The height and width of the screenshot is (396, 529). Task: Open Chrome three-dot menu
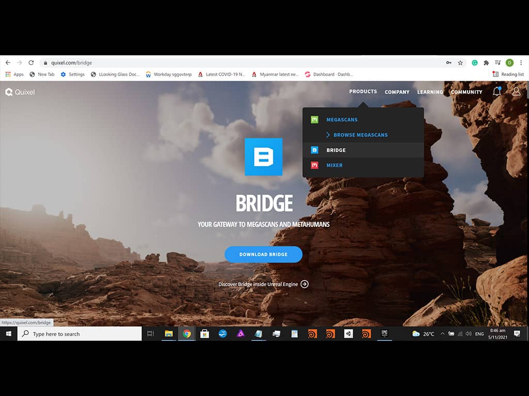521,62
